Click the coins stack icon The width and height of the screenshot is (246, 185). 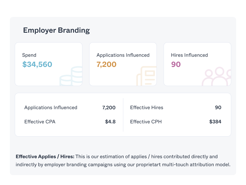click(72, 76)
